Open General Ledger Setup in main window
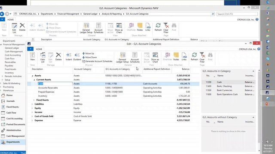The width and height of the screenshot is (275, 154). click(x=86, y=28)
